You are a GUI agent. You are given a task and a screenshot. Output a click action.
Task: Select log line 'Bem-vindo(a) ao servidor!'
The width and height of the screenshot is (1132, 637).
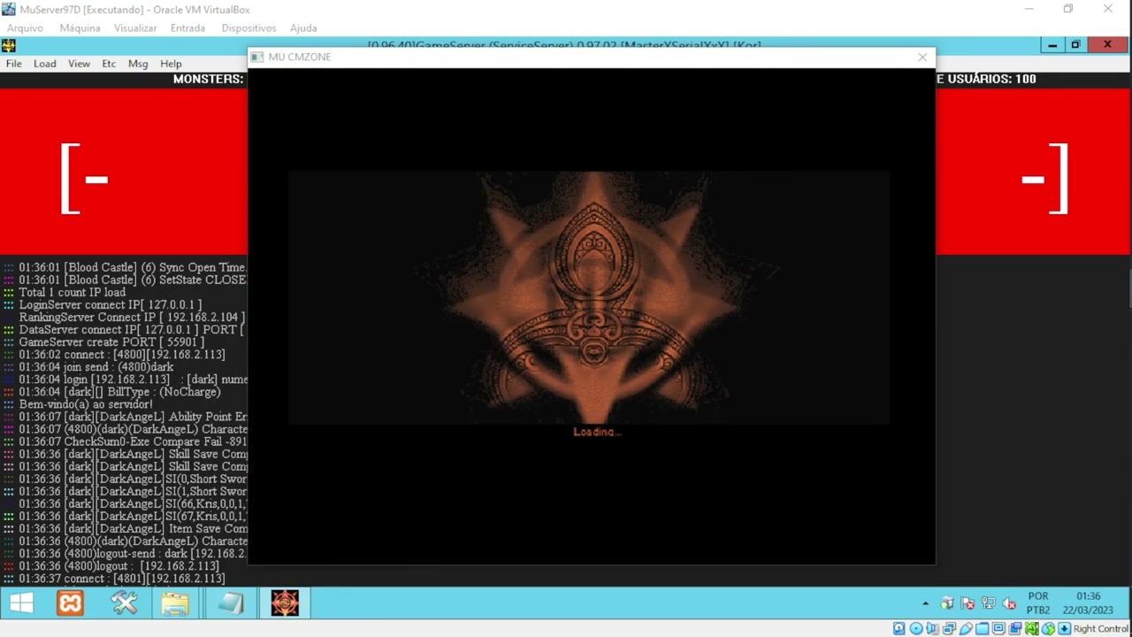point(86,404)
